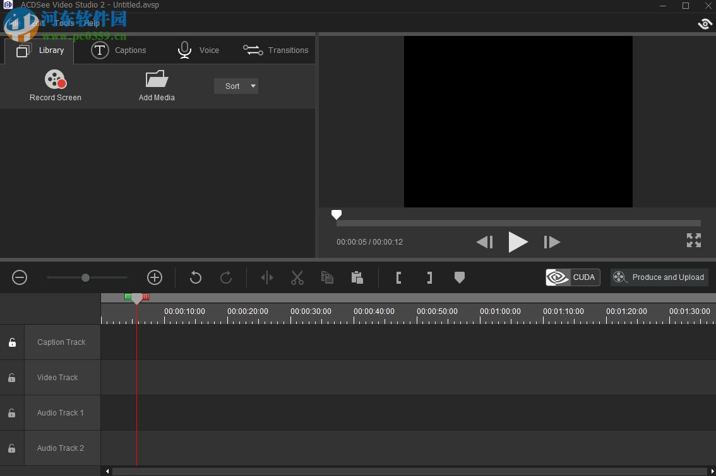Open the Sort dropdown in the Library
The height and width of the screenshot is (476, 716).
click(x=236, y=86)
